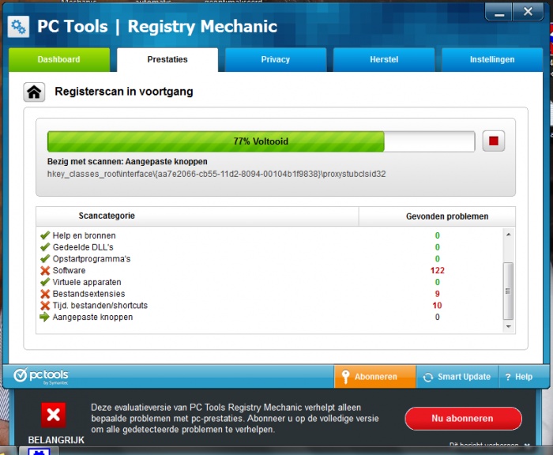Open Help in the bottom bar
Screen dimensions: 553x455
click(x=519, y=377)
